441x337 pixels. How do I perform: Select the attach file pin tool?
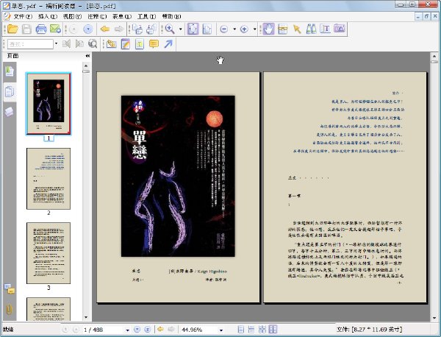[112, 44]
